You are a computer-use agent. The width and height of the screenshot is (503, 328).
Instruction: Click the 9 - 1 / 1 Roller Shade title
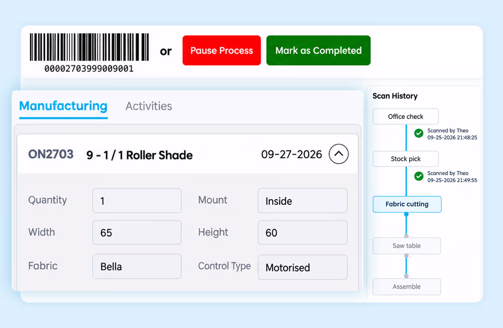coord(139,155)
